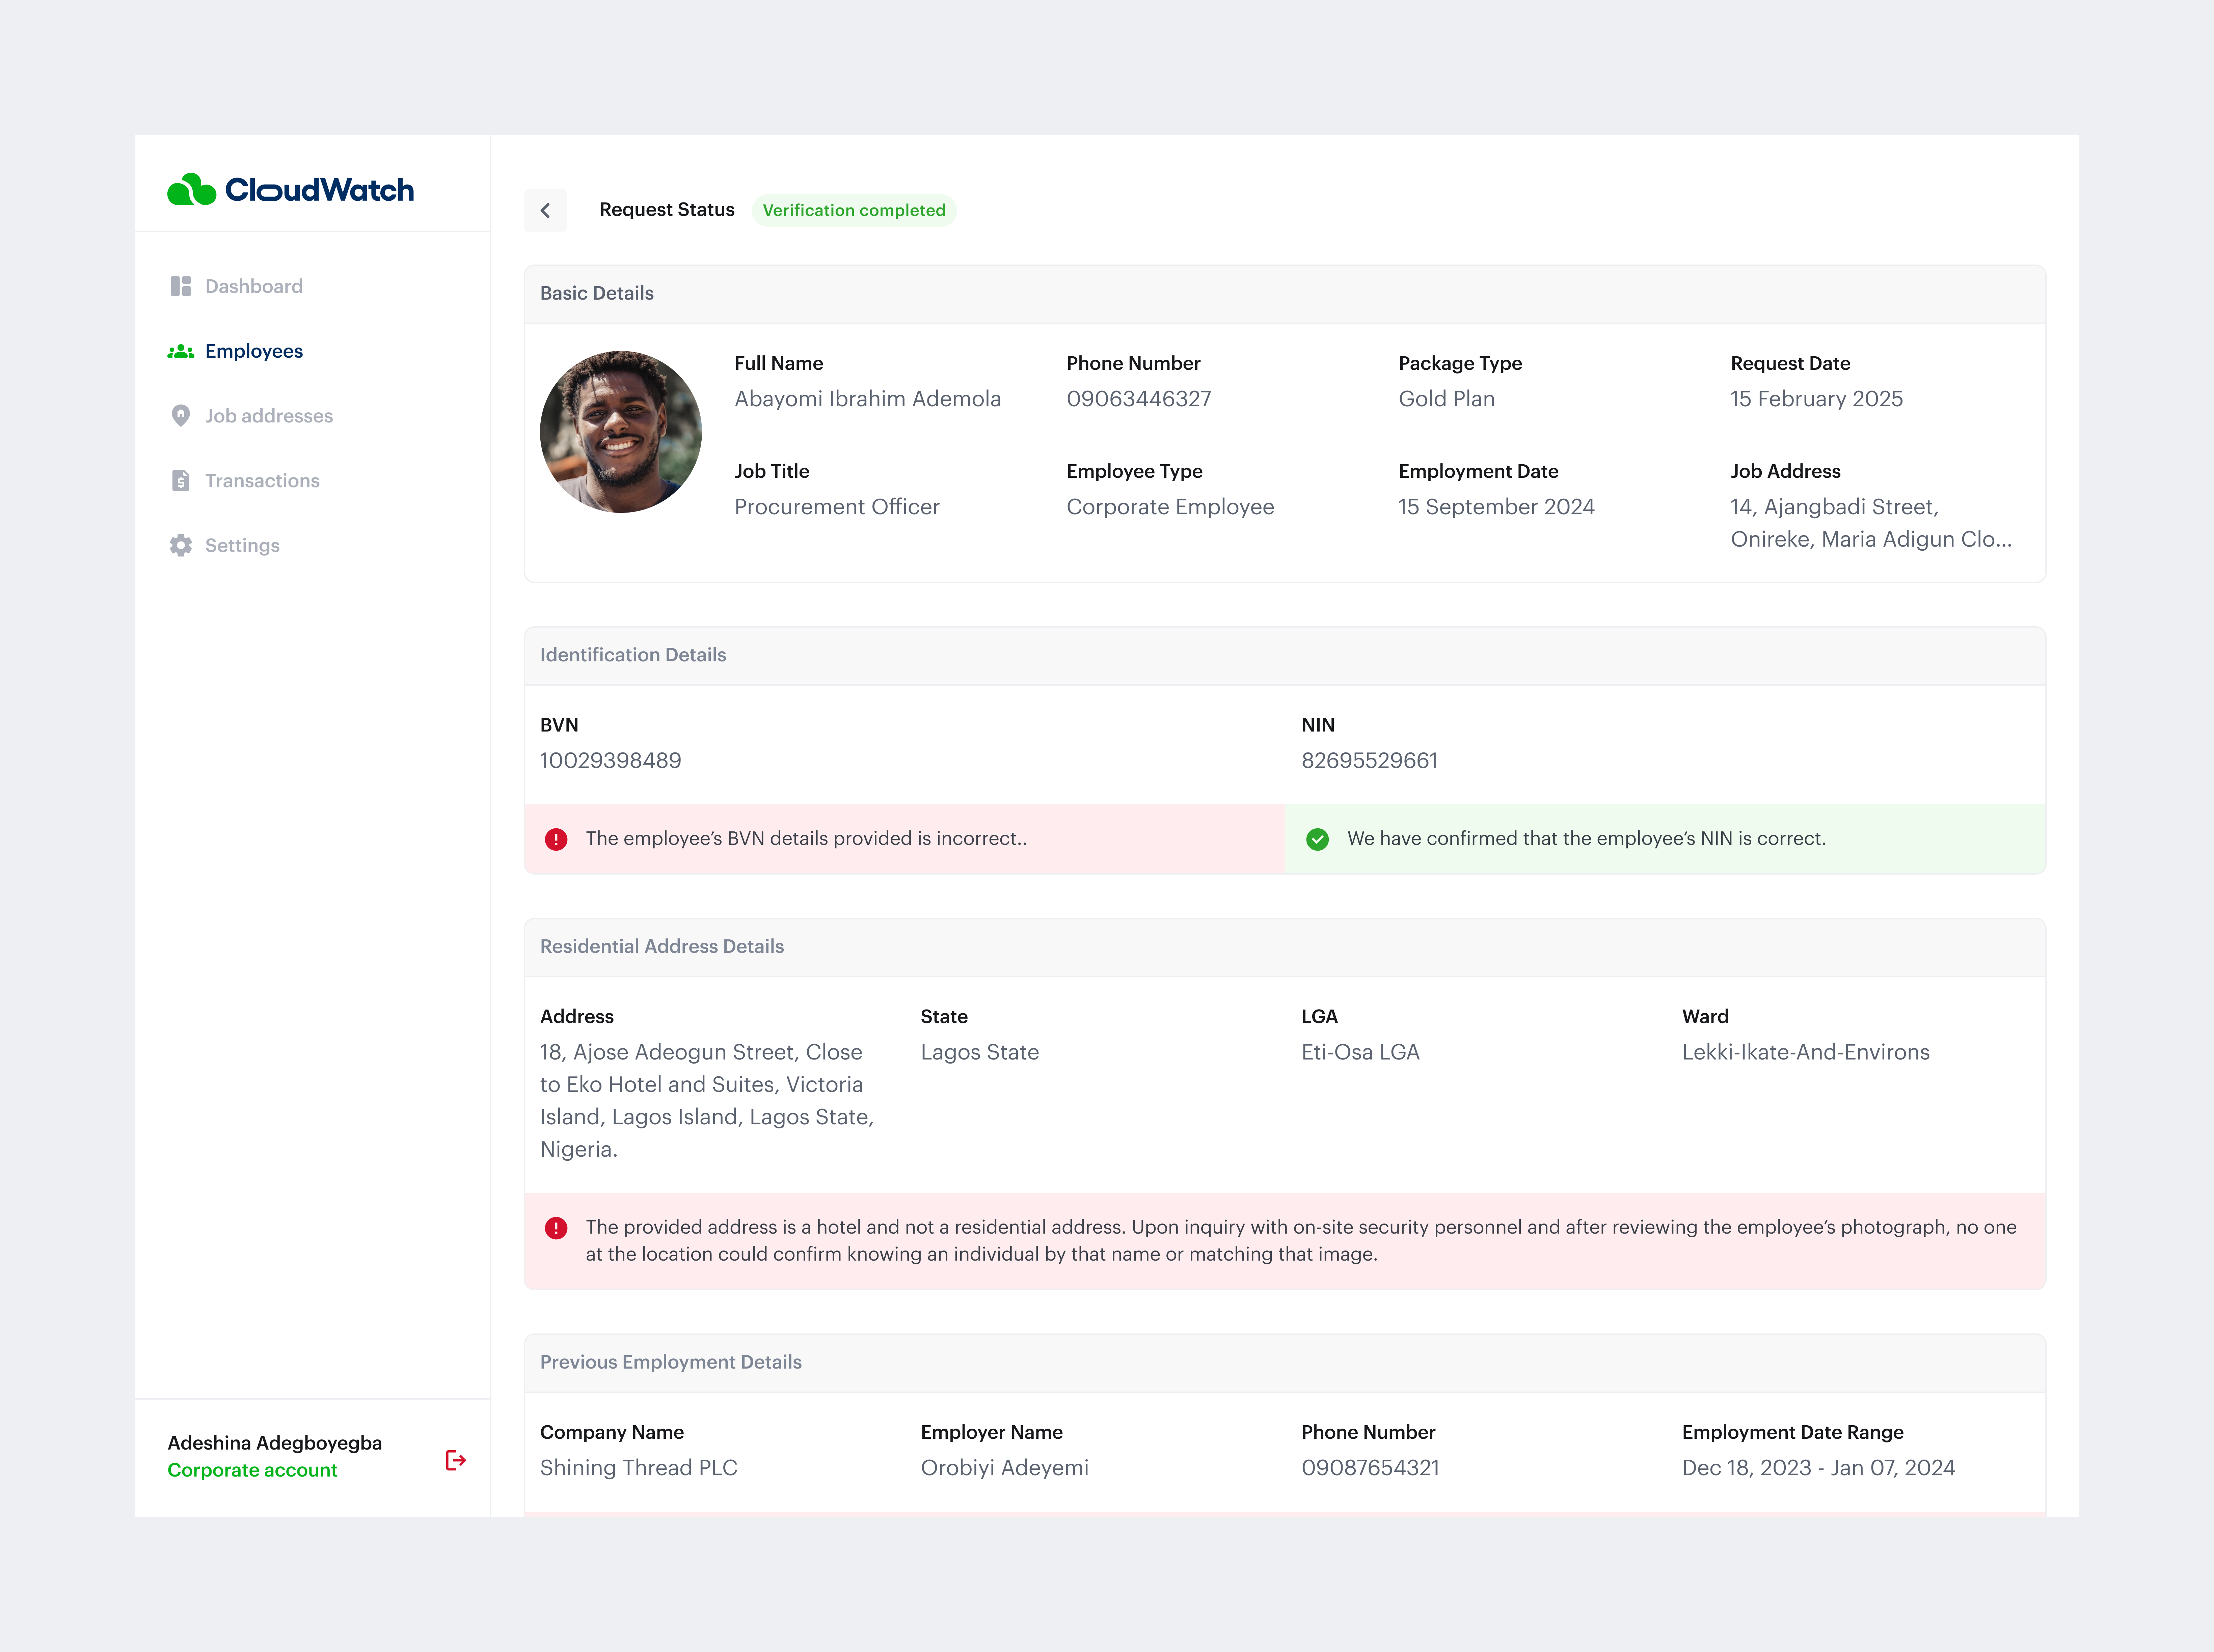
Task: Switch to the Employees sidebar section
Action: pos(253,351)
